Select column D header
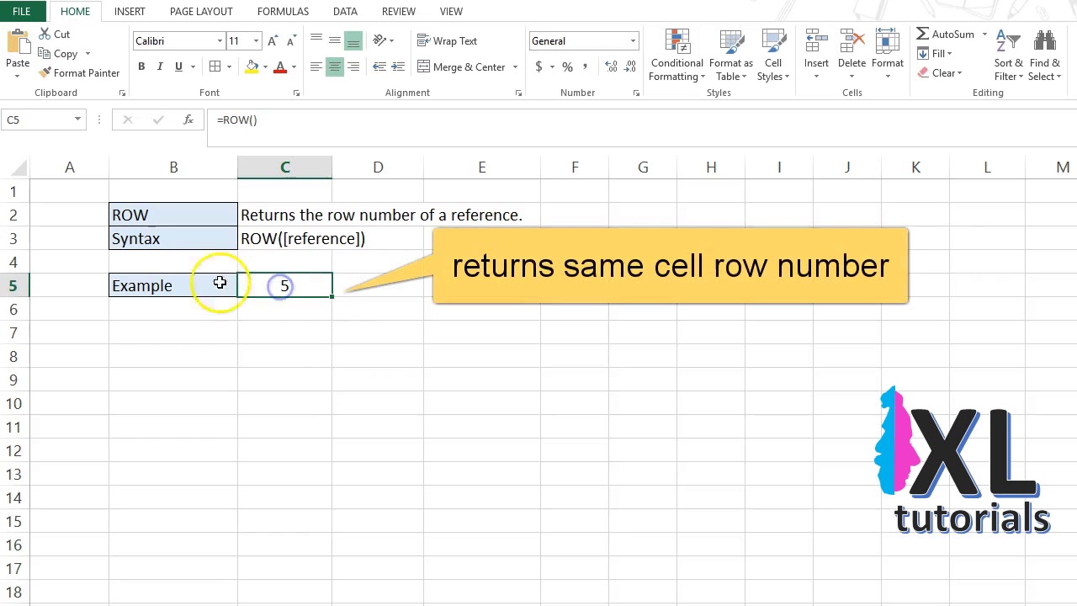Screen dimensions: 1077x606 [x=378, y=167]
